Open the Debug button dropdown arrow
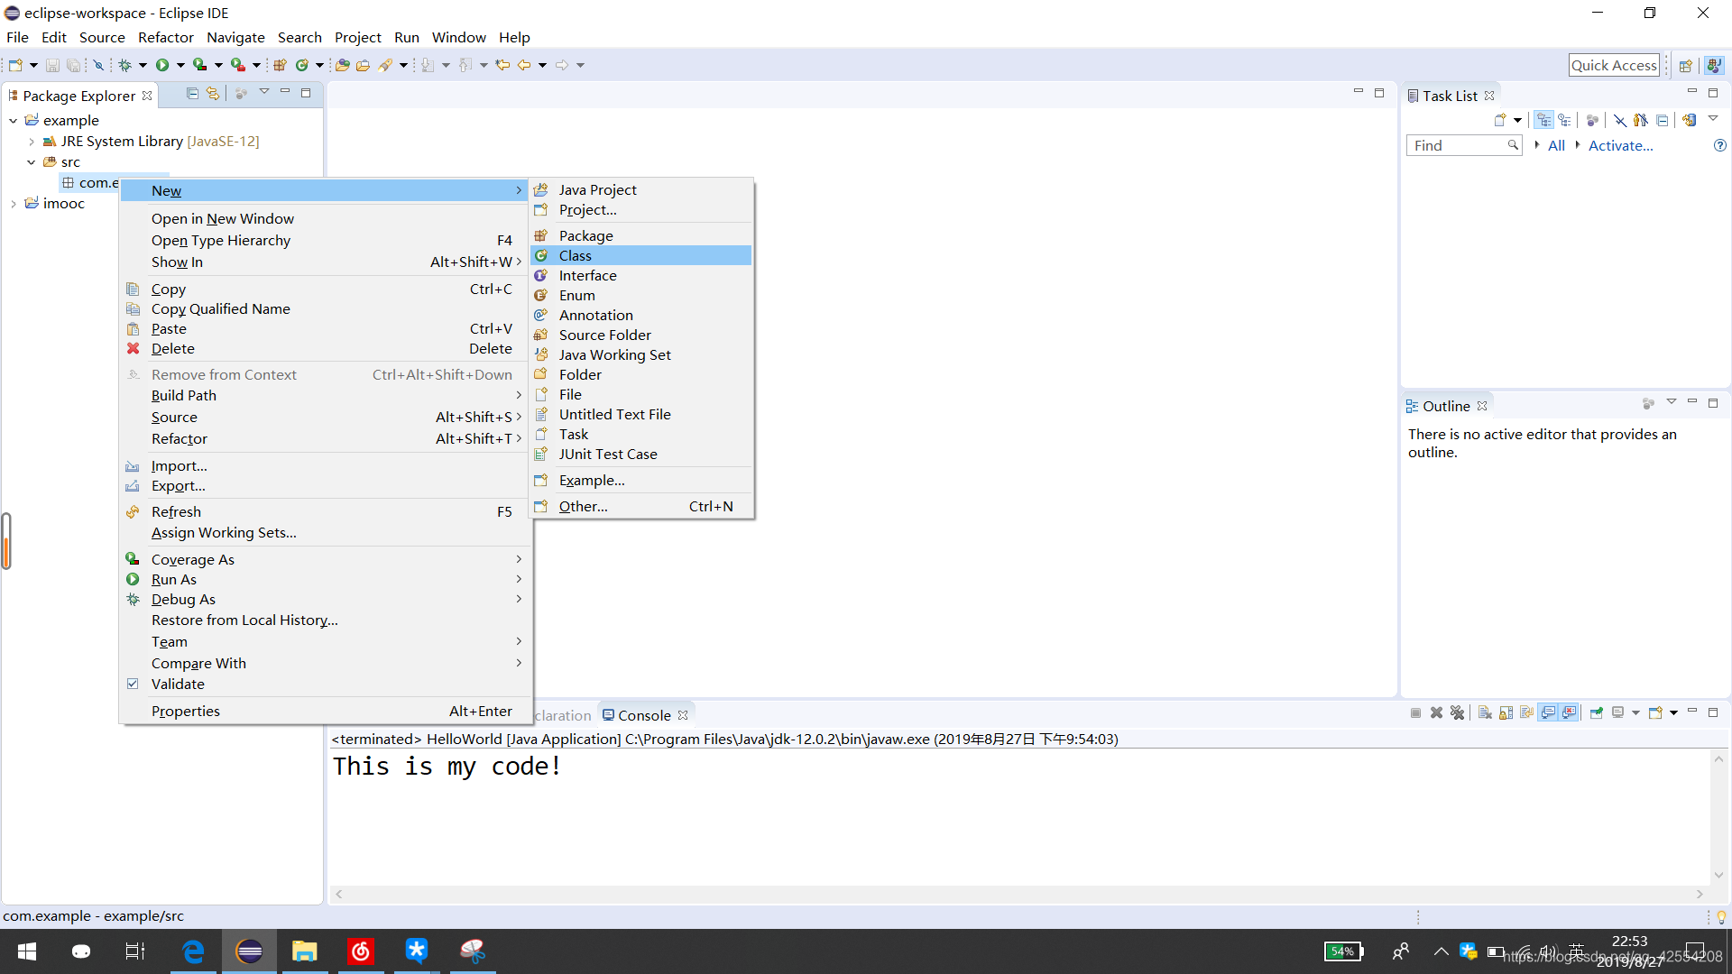1732x974 pixels. [x=143, y=65]
